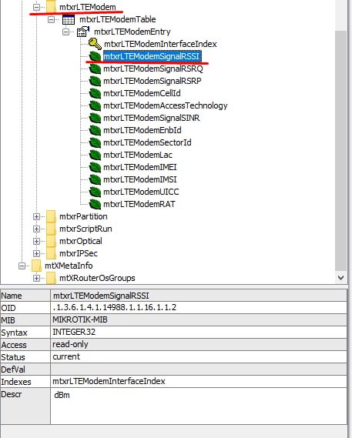This screenshot has width=352, height=438.
Task: Click the table icon of mtxrLTEModemTable
Action: click(x=69, y=19)
